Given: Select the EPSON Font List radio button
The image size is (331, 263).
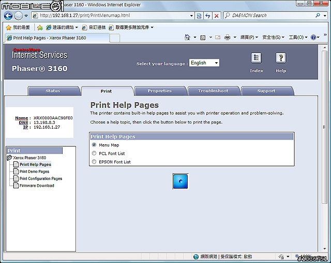Looking at the screenshot, I should coord(94,162).
